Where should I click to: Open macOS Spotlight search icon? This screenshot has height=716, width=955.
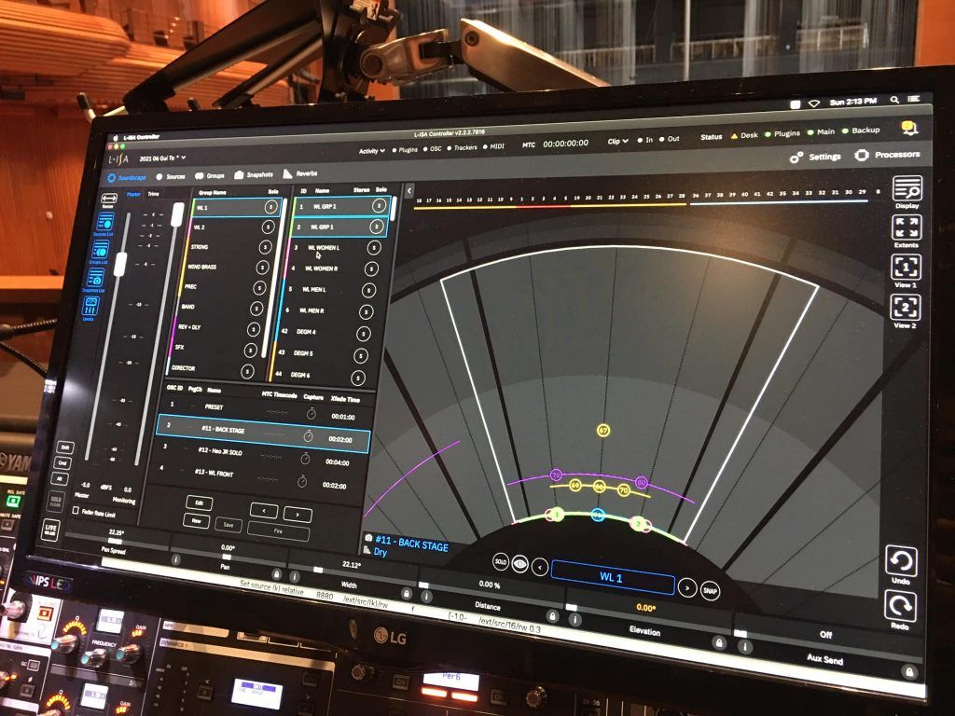[x=894, y=99]
